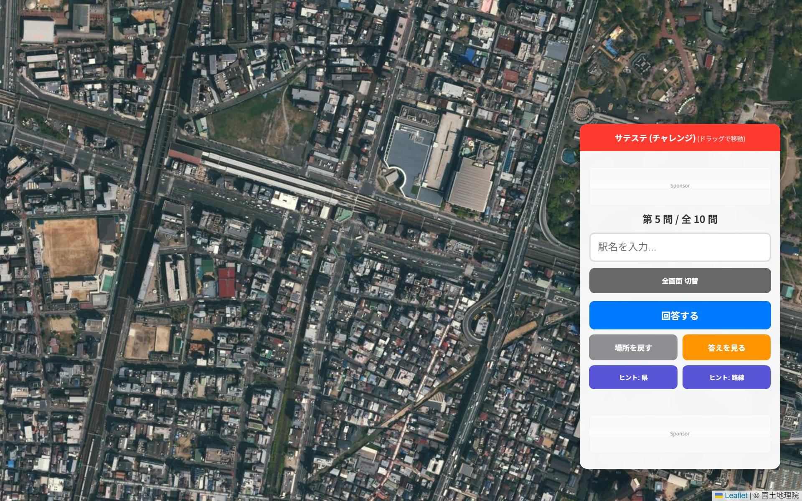Click the red-roofed building on the map

pos(226,282)
